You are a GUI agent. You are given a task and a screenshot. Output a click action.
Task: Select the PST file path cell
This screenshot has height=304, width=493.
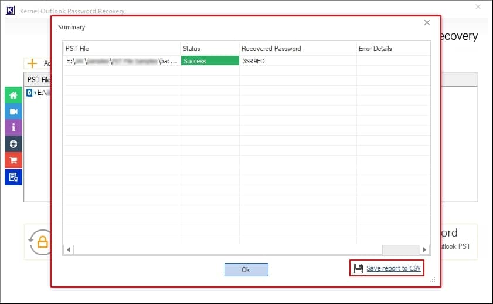122,61
